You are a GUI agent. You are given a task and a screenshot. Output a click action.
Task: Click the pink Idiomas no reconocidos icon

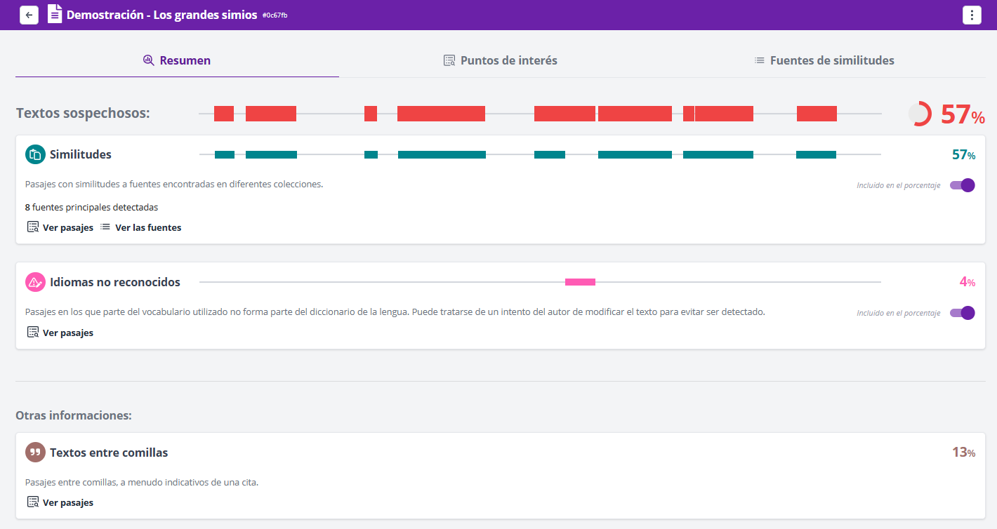(35, 282)
